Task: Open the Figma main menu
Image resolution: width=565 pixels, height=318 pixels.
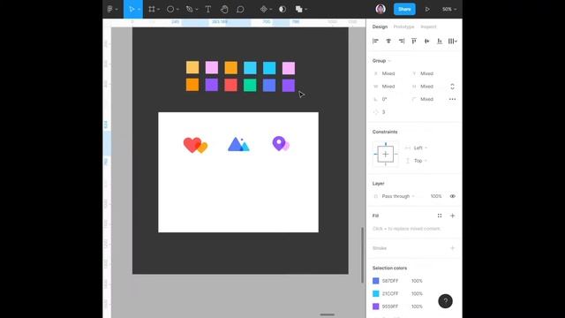Action: click(x=110, y=10)
